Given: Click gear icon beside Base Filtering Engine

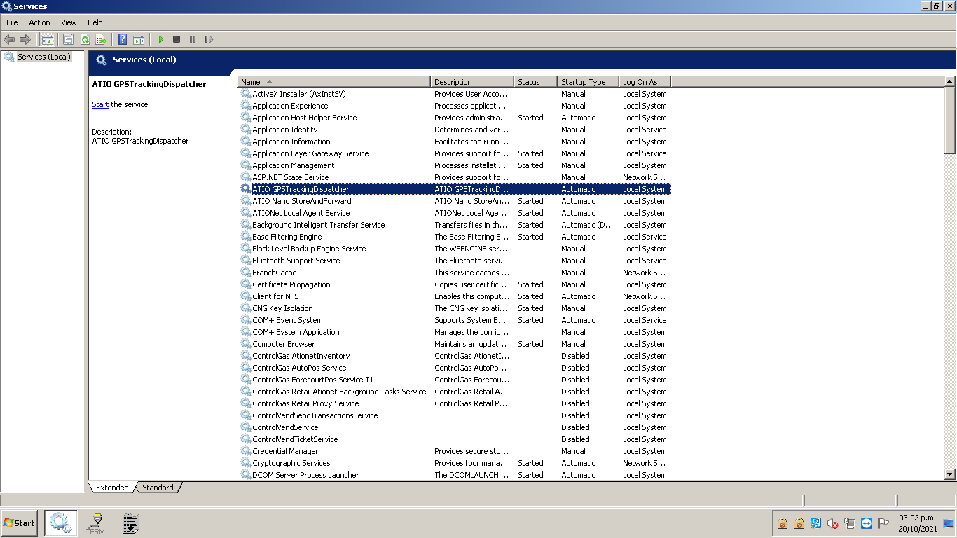Looking at the screenshot, I should tap(246, 237).
